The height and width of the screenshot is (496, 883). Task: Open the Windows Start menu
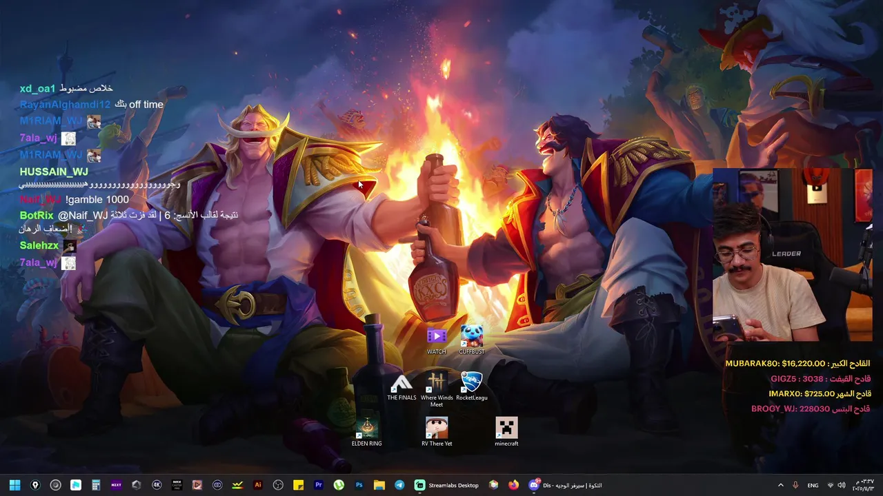14,485
